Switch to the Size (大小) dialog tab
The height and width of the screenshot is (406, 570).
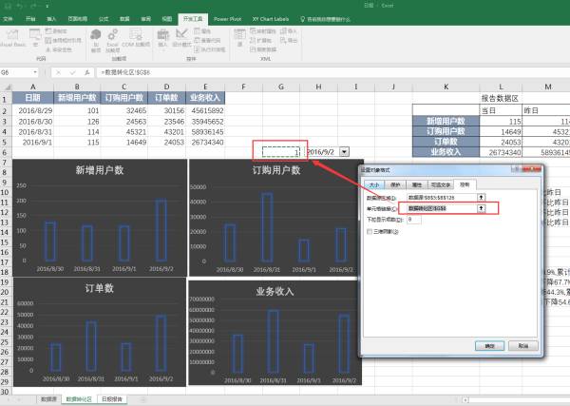coord(374,184)
